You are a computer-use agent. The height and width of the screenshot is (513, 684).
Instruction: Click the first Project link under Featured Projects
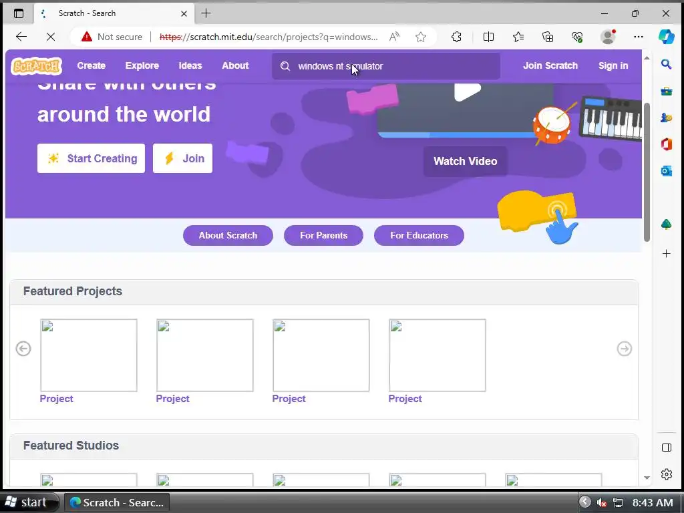[x=57, y=399]
